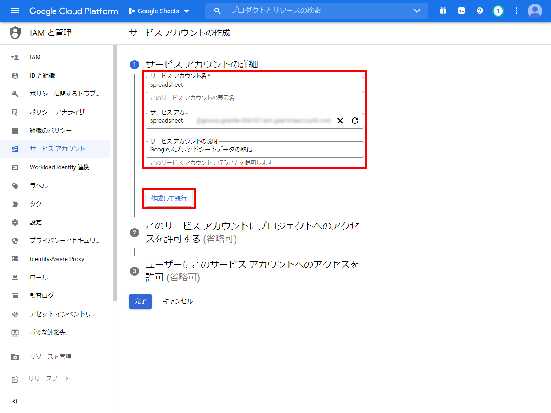Viewport: 551px width, 413px height.
Task: Open the IAM menu item
Action: coord(55,57)
